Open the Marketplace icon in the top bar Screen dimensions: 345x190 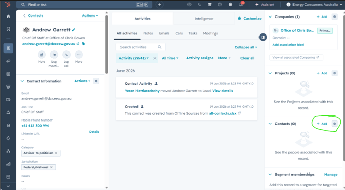210,5
